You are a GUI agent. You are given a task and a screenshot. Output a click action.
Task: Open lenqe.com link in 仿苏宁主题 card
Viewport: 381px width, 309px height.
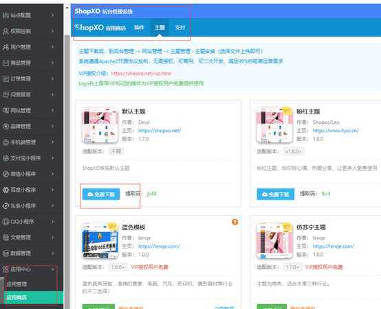coord(334,246)
